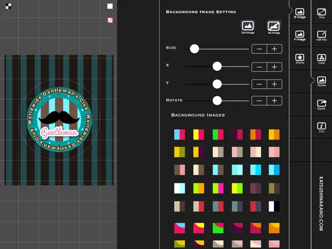Increase Y with the plus button

pyautogui.click(x=274, y=84)
